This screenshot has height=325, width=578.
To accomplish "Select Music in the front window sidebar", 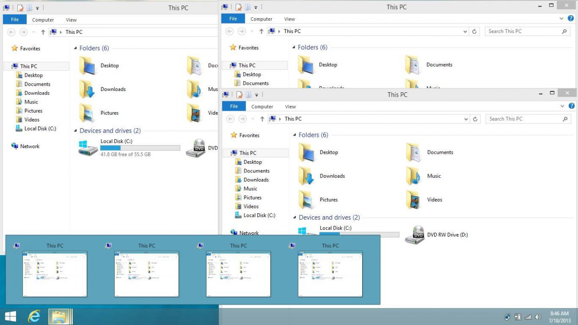I will click(x=246, y=188).
